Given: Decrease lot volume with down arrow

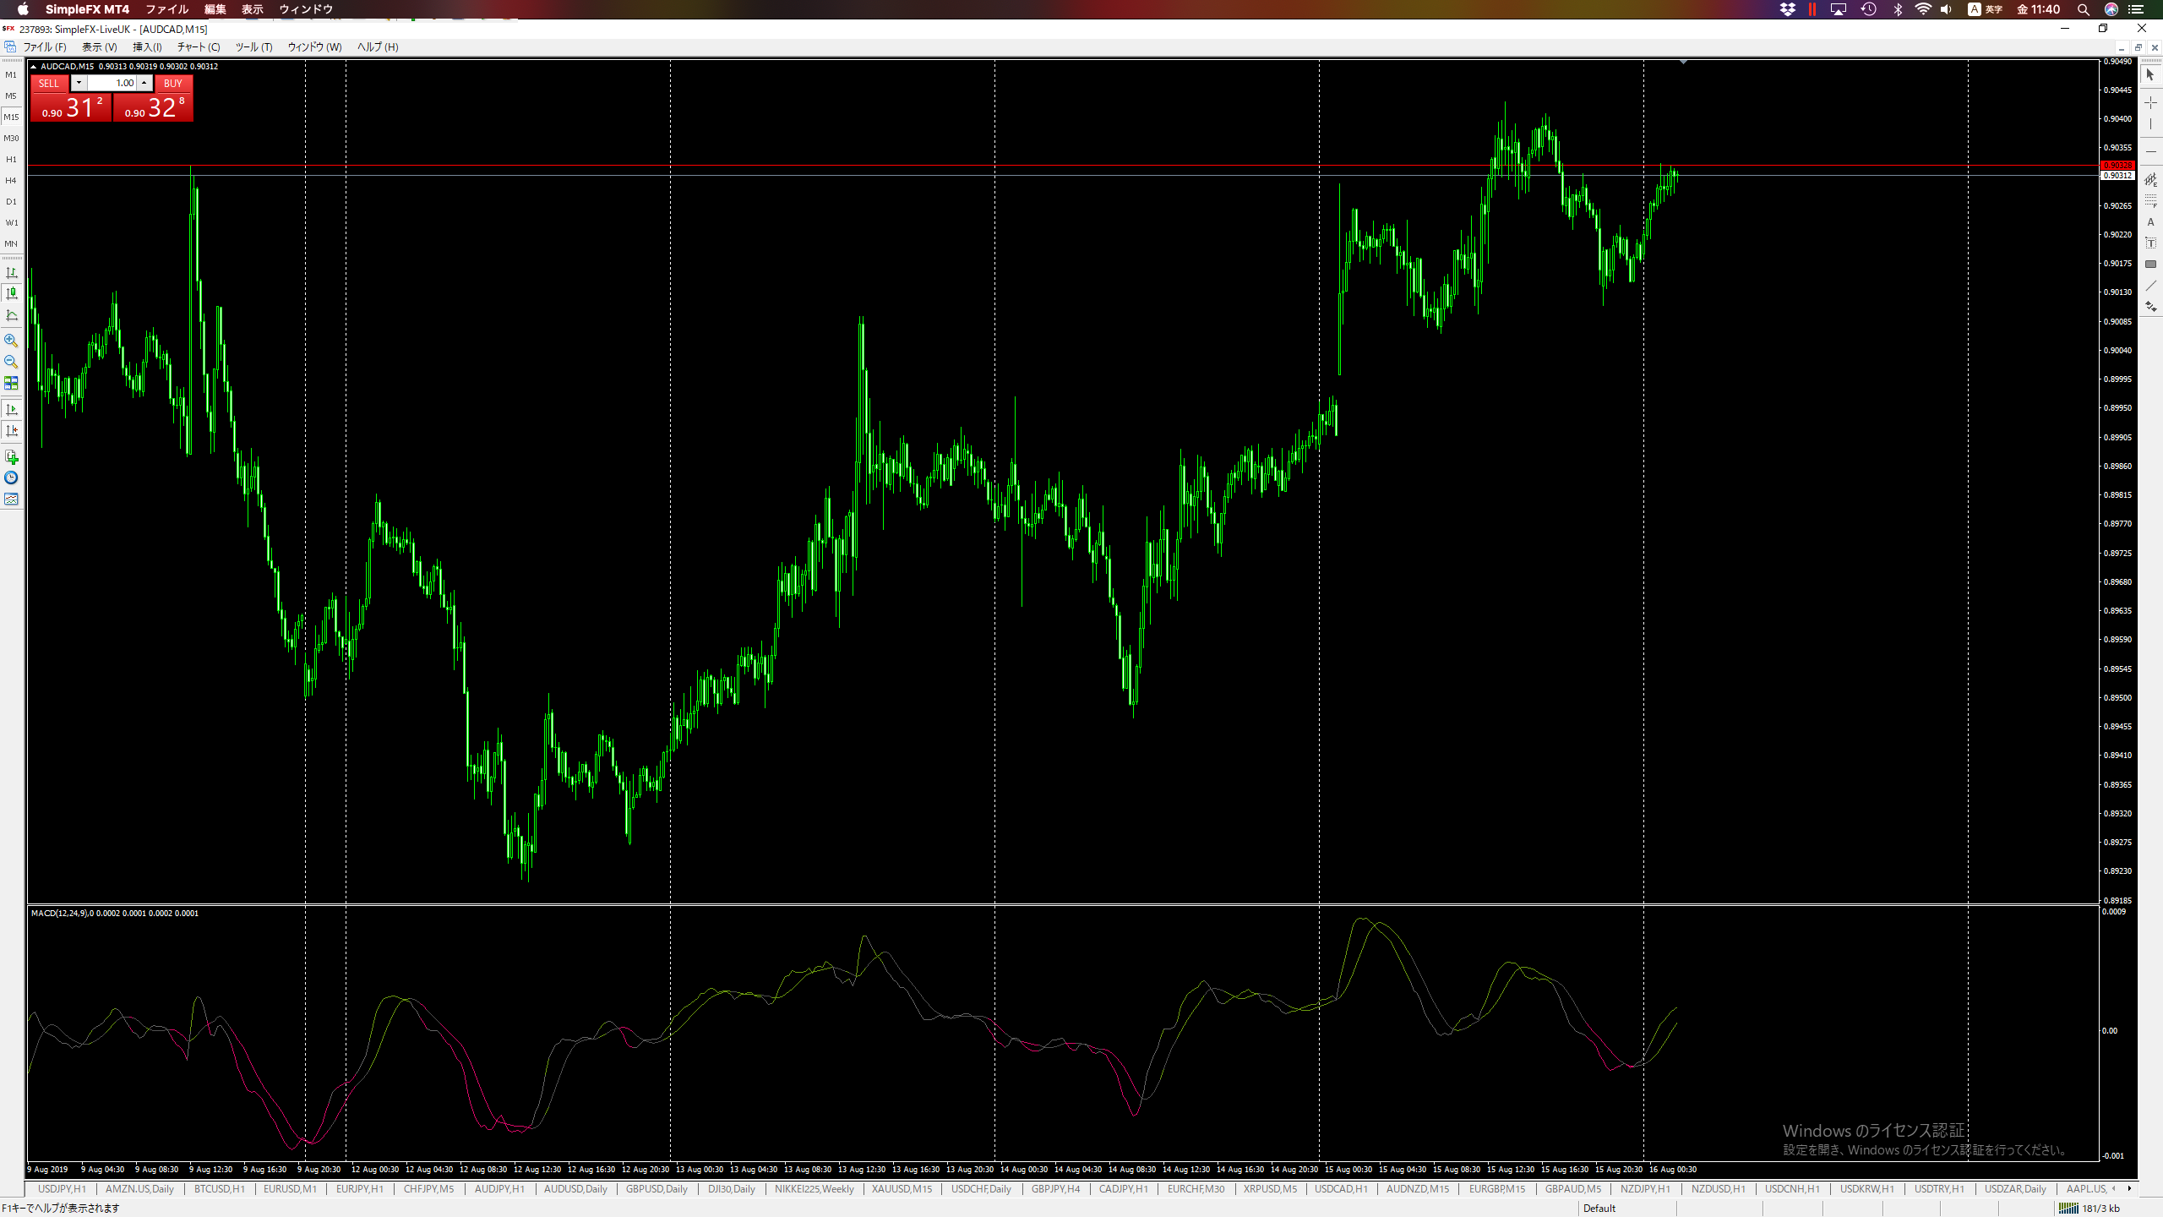Looking at the screenshot, I should (x=79, y=83).
